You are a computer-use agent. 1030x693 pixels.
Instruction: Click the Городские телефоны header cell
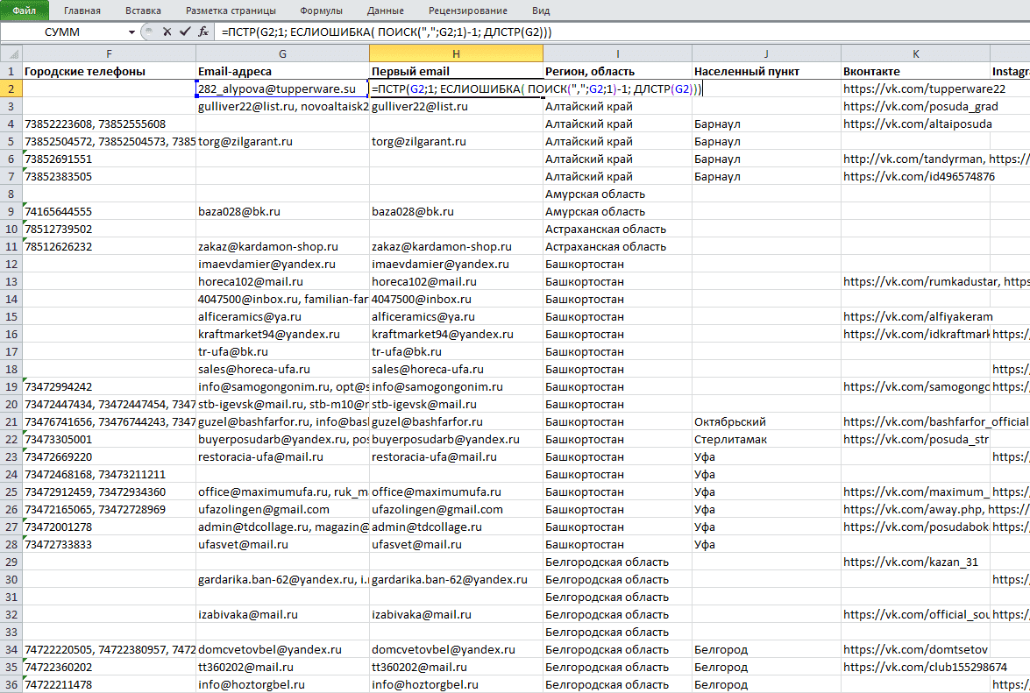[109, 72]
